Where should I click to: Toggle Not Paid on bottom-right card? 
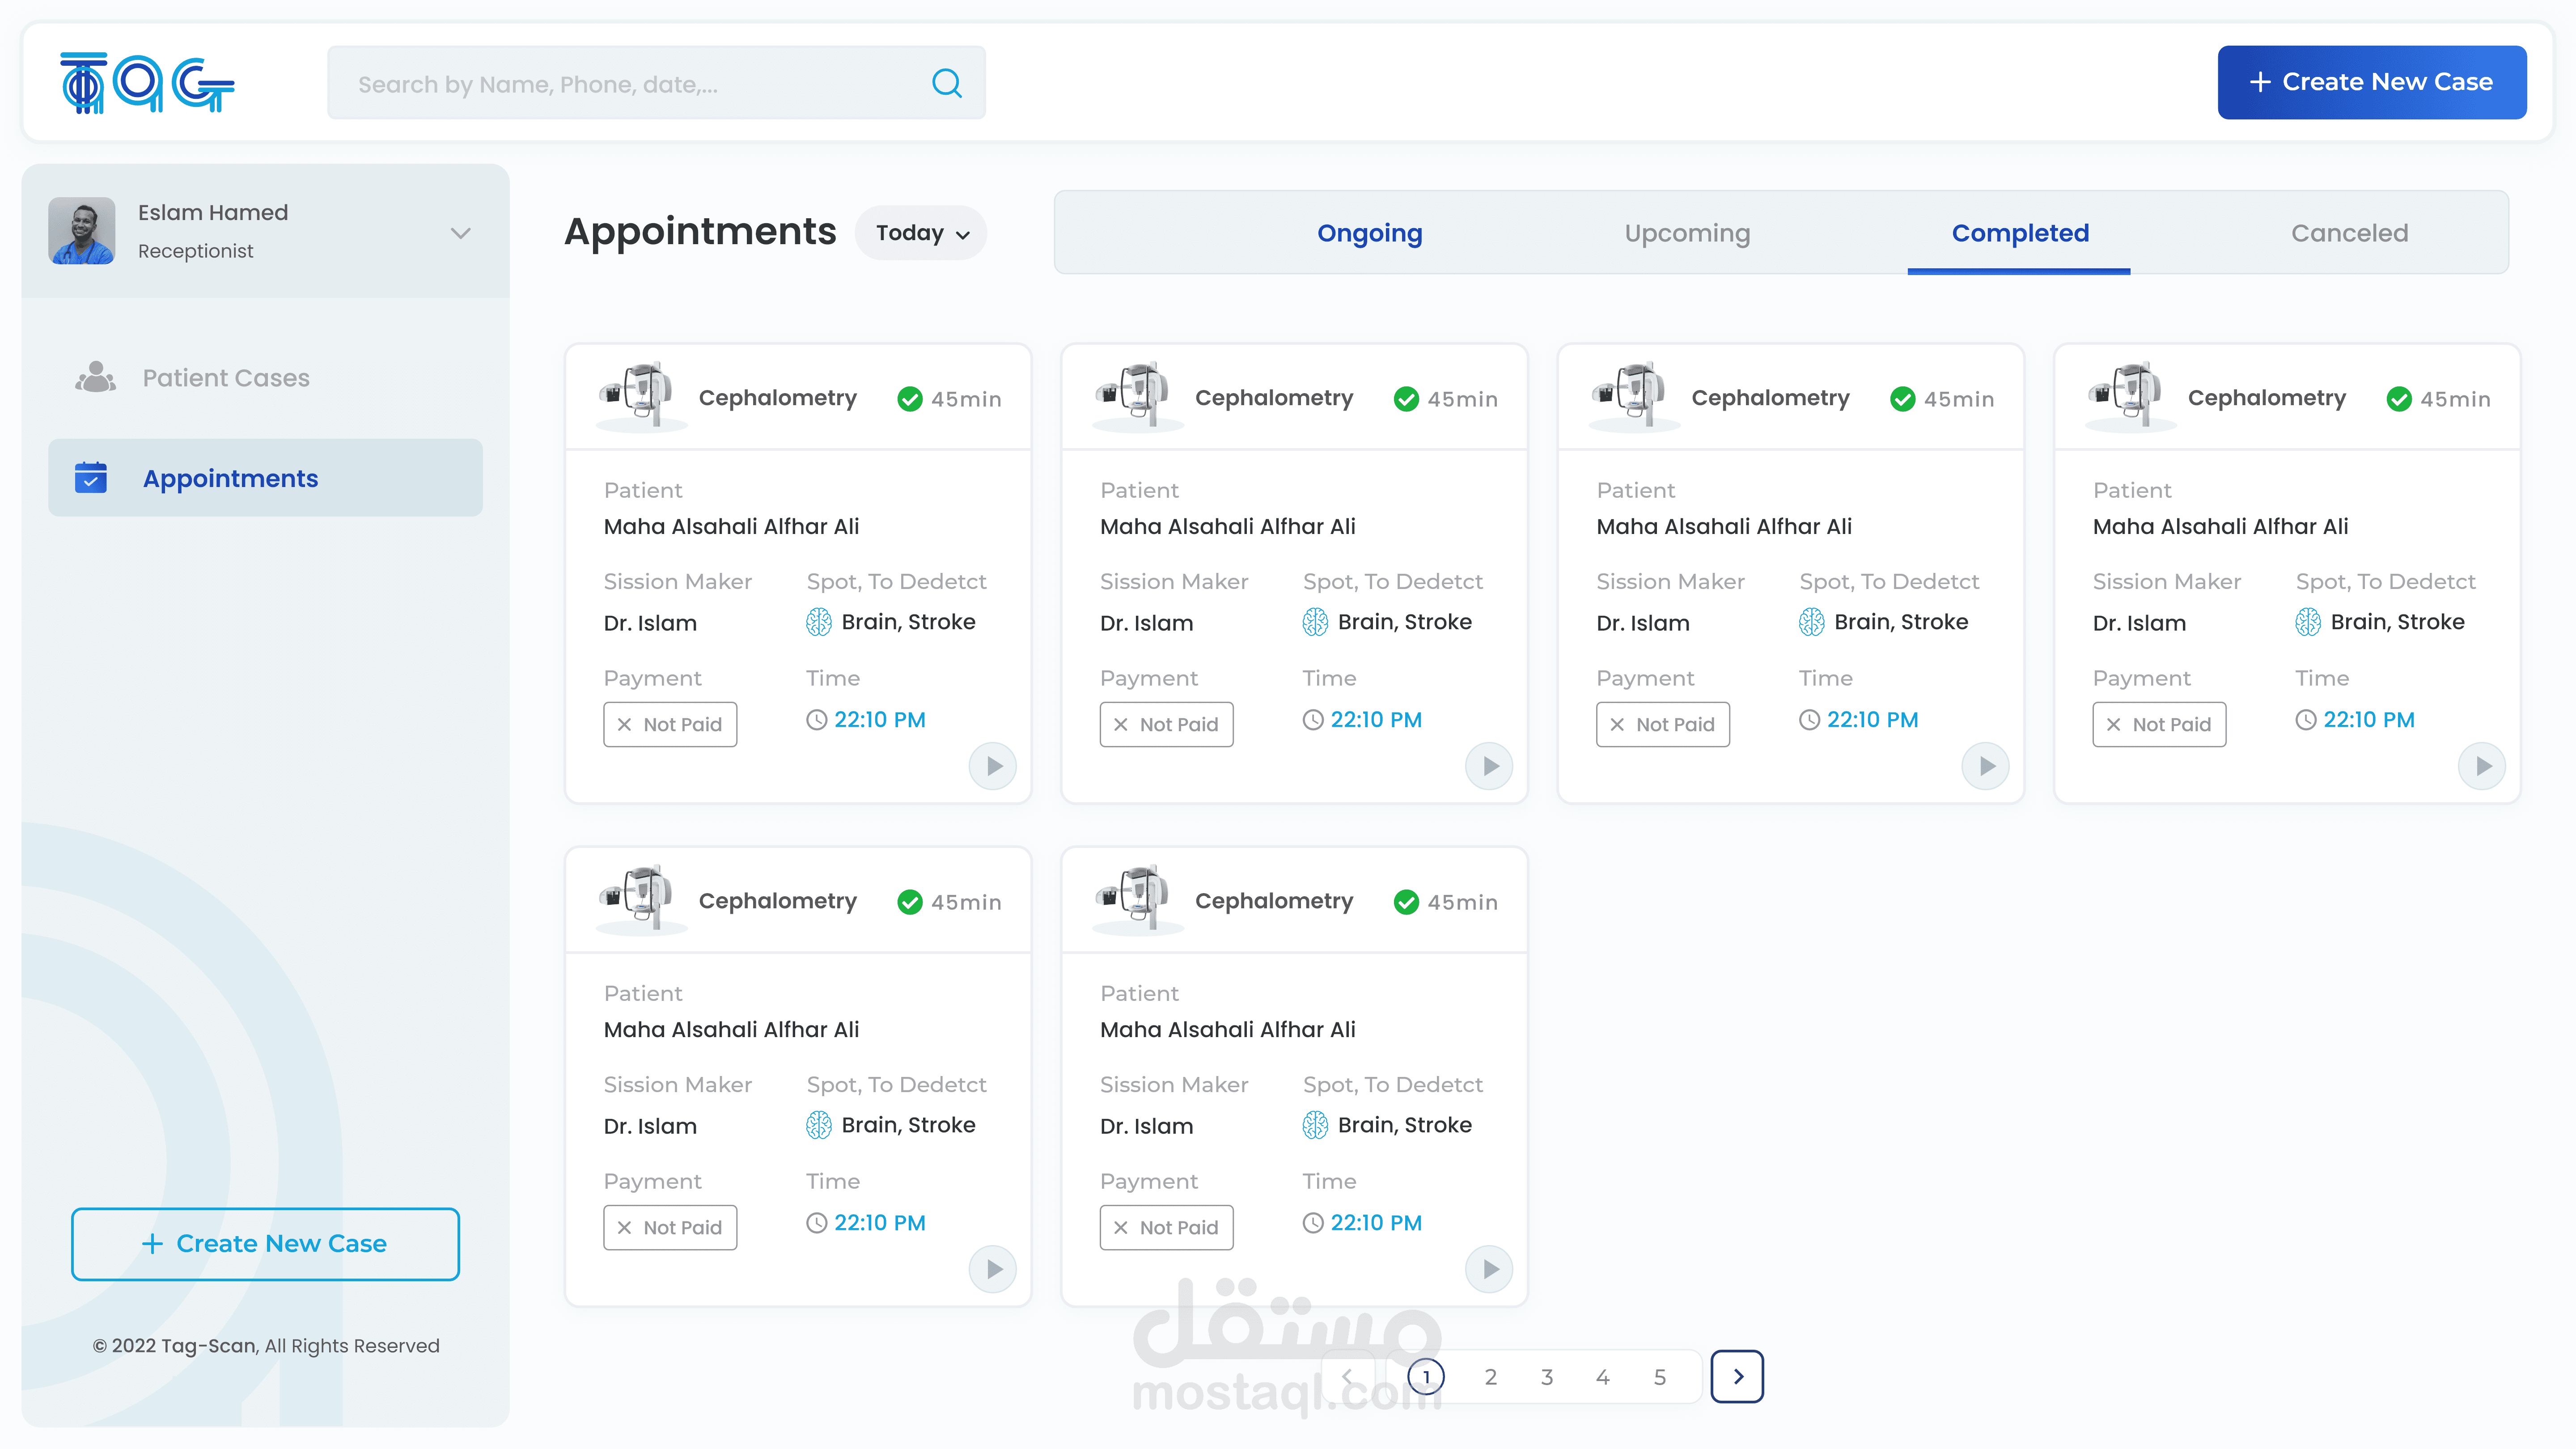[x=1166, y=1227]
